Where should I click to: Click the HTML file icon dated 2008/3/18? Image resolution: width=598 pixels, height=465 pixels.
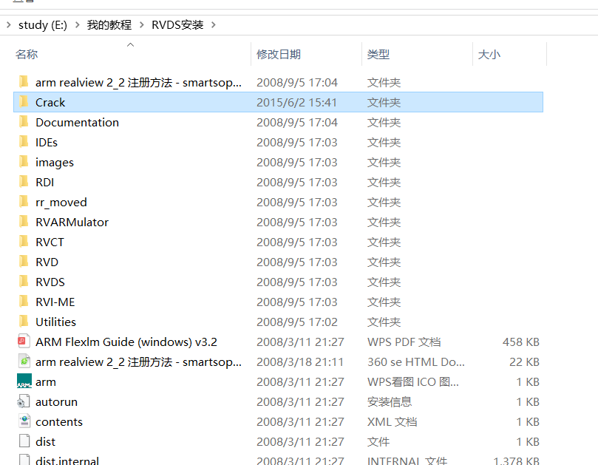coord(24,362)
